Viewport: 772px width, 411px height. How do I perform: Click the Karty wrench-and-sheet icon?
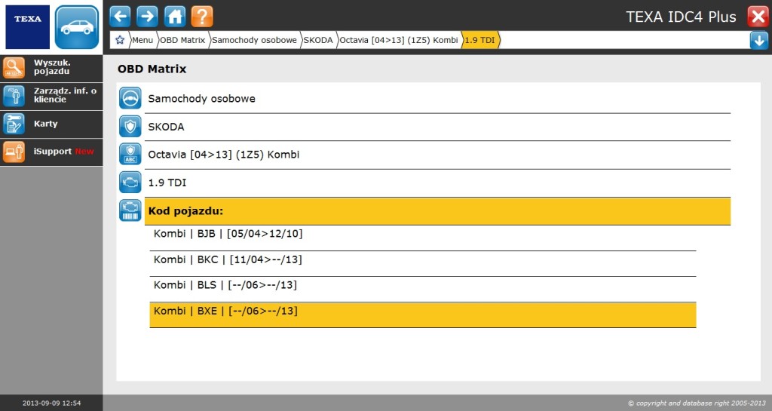click(x=14, y=124)
